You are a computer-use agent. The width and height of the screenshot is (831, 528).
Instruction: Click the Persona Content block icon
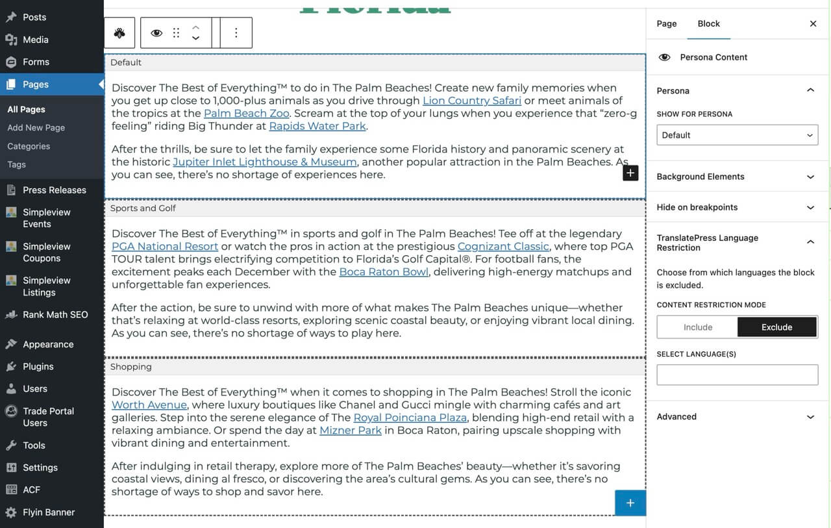pyautogui.click(x=119, y=32)
